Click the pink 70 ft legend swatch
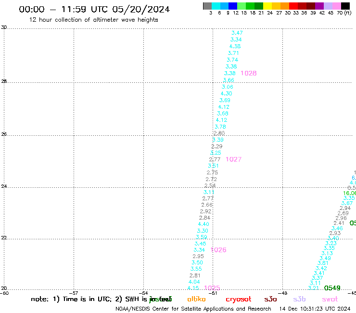Screen dimensions: 356x313 tap(336, 6)
